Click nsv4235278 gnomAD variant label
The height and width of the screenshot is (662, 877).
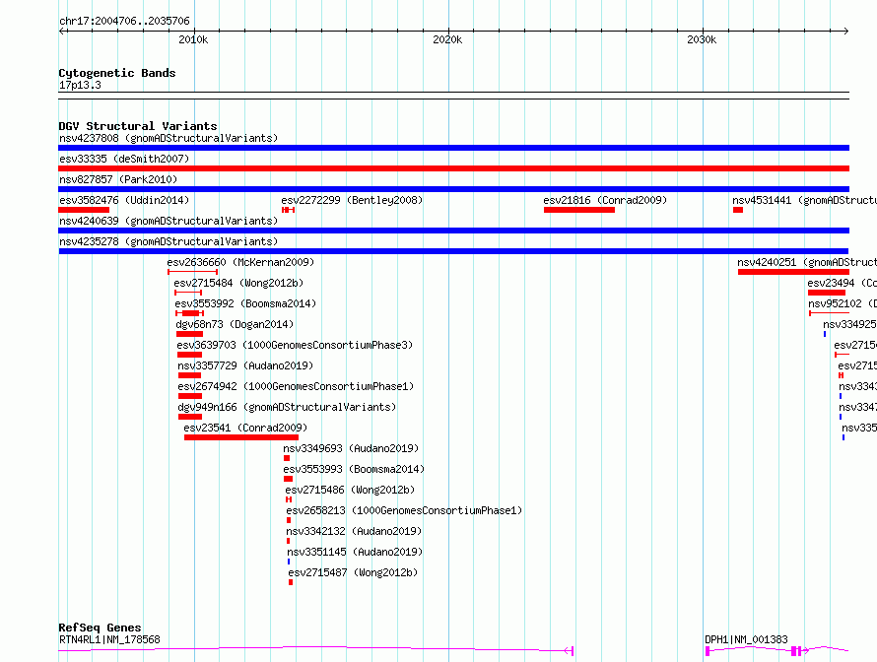pos(169,241)
